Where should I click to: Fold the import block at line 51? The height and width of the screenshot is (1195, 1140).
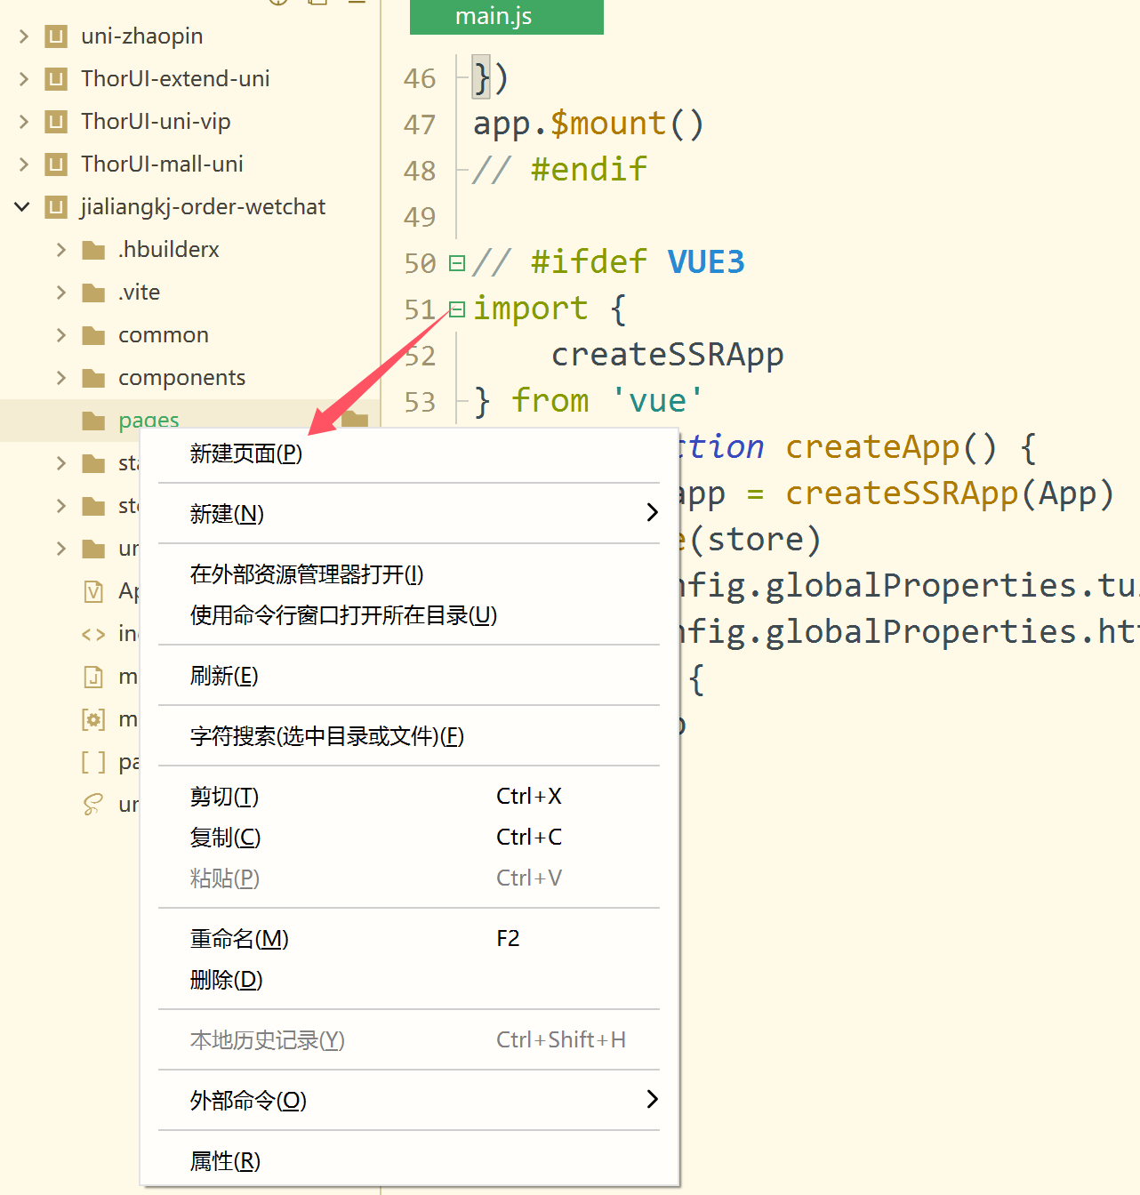click(x=457, y=309)
